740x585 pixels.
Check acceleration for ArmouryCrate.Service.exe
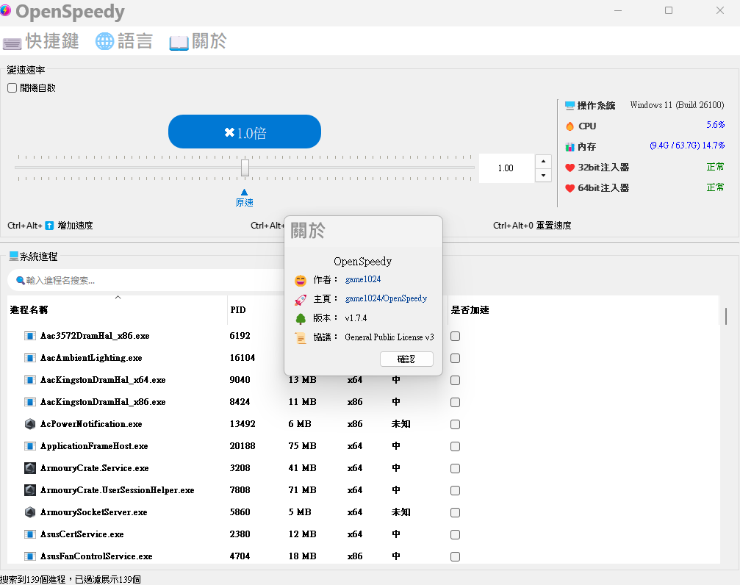[455, 468]
